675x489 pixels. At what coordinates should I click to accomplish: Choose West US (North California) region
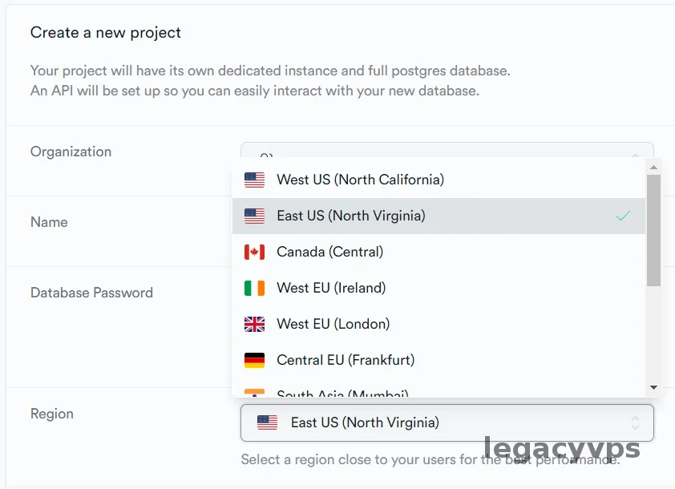click(360, 180)
